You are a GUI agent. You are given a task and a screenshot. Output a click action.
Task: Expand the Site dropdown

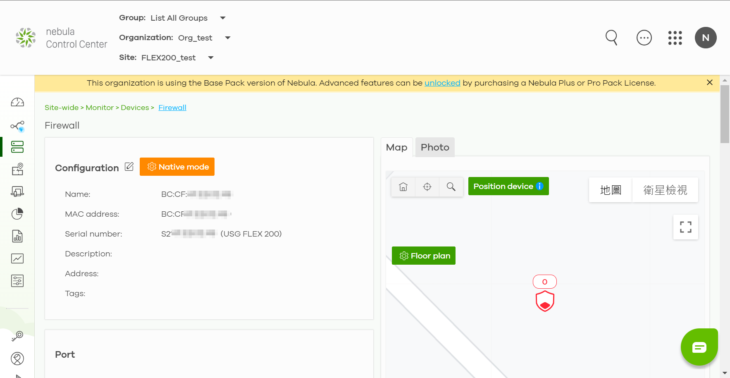pyautogui.click(x=211, y=57)
